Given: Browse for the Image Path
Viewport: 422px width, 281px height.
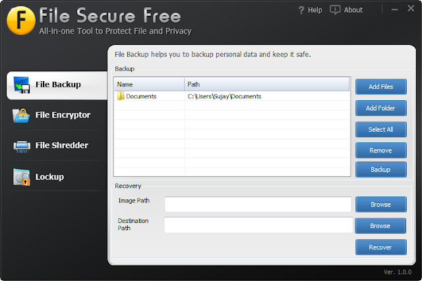Looking at the screenshot, I should coord(380,204).
